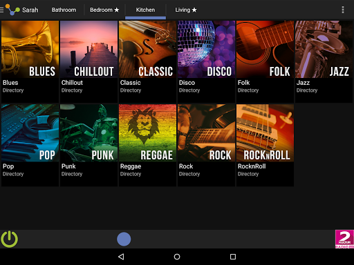Tap the Android back navigation icon
The image size is (354, 265).
click(121, 257)
